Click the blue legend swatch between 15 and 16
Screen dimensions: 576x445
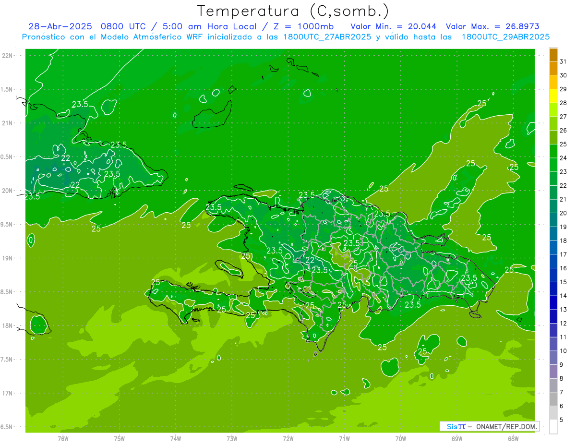pos(553,275)
